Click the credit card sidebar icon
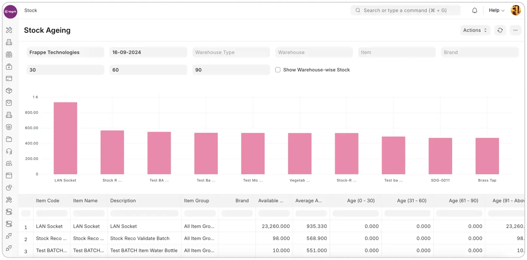527x260 pixels. (x=9, y=79)
